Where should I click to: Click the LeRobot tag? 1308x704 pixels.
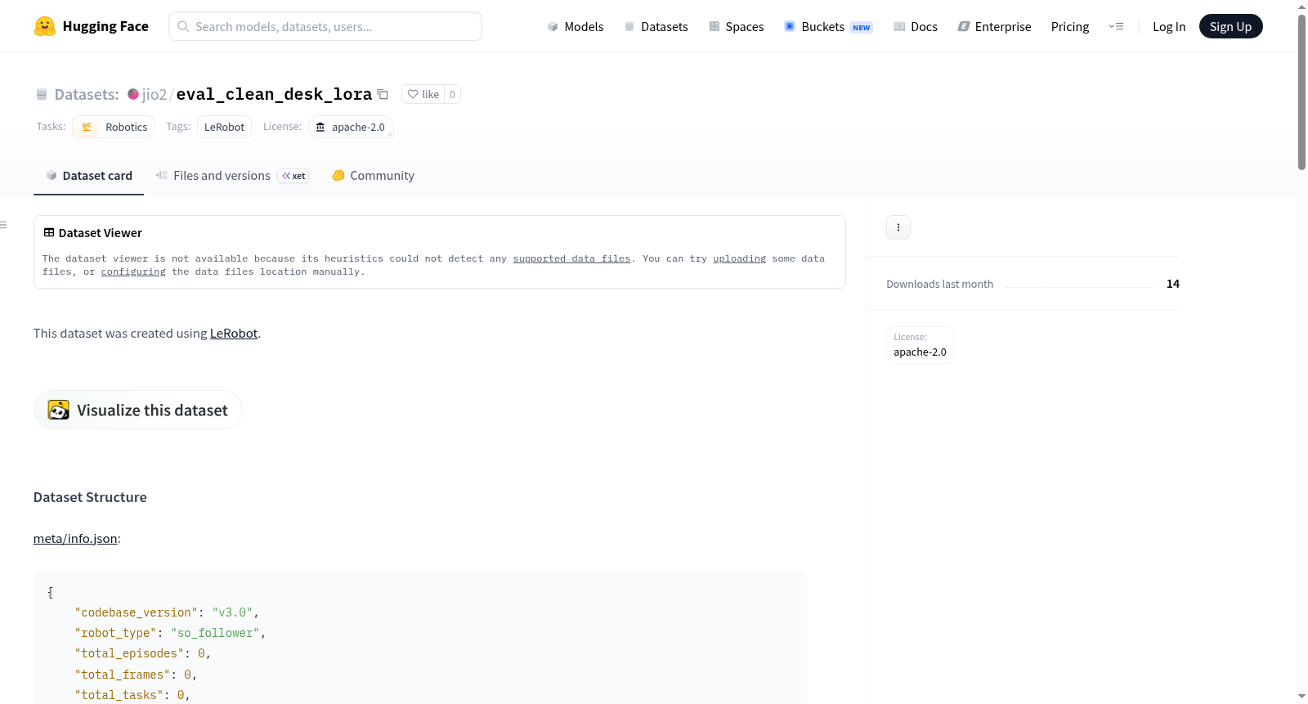[224, 127]
